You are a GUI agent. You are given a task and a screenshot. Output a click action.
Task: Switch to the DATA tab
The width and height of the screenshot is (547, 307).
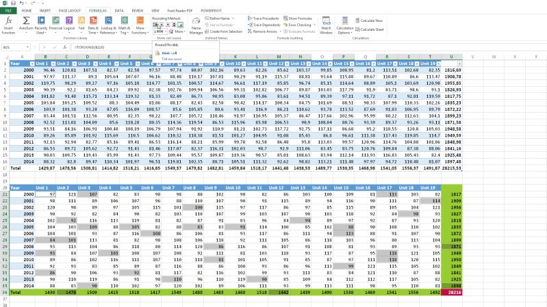click(119, 11)
